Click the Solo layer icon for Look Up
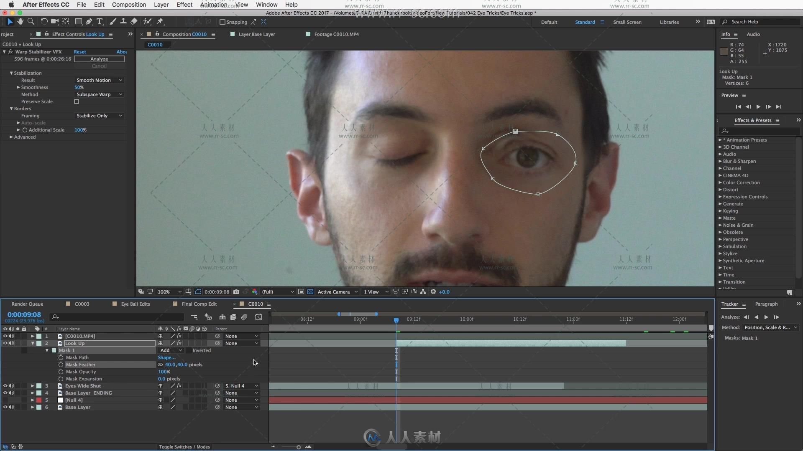Screen dimensions: 803x451 17,343
